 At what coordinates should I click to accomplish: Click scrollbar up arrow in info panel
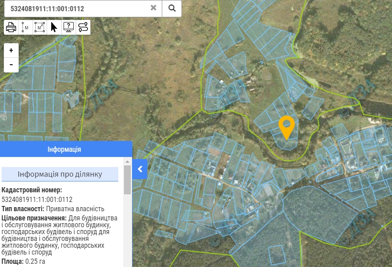(127, 161)
